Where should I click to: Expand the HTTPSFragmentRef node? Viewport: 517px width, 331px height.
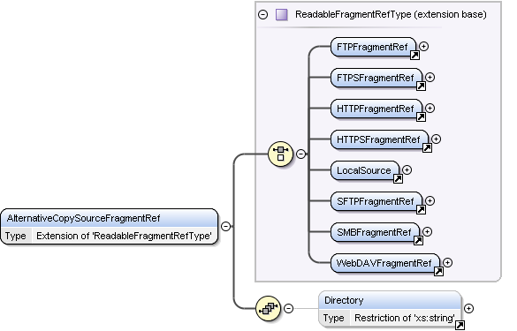coord(437,139)
